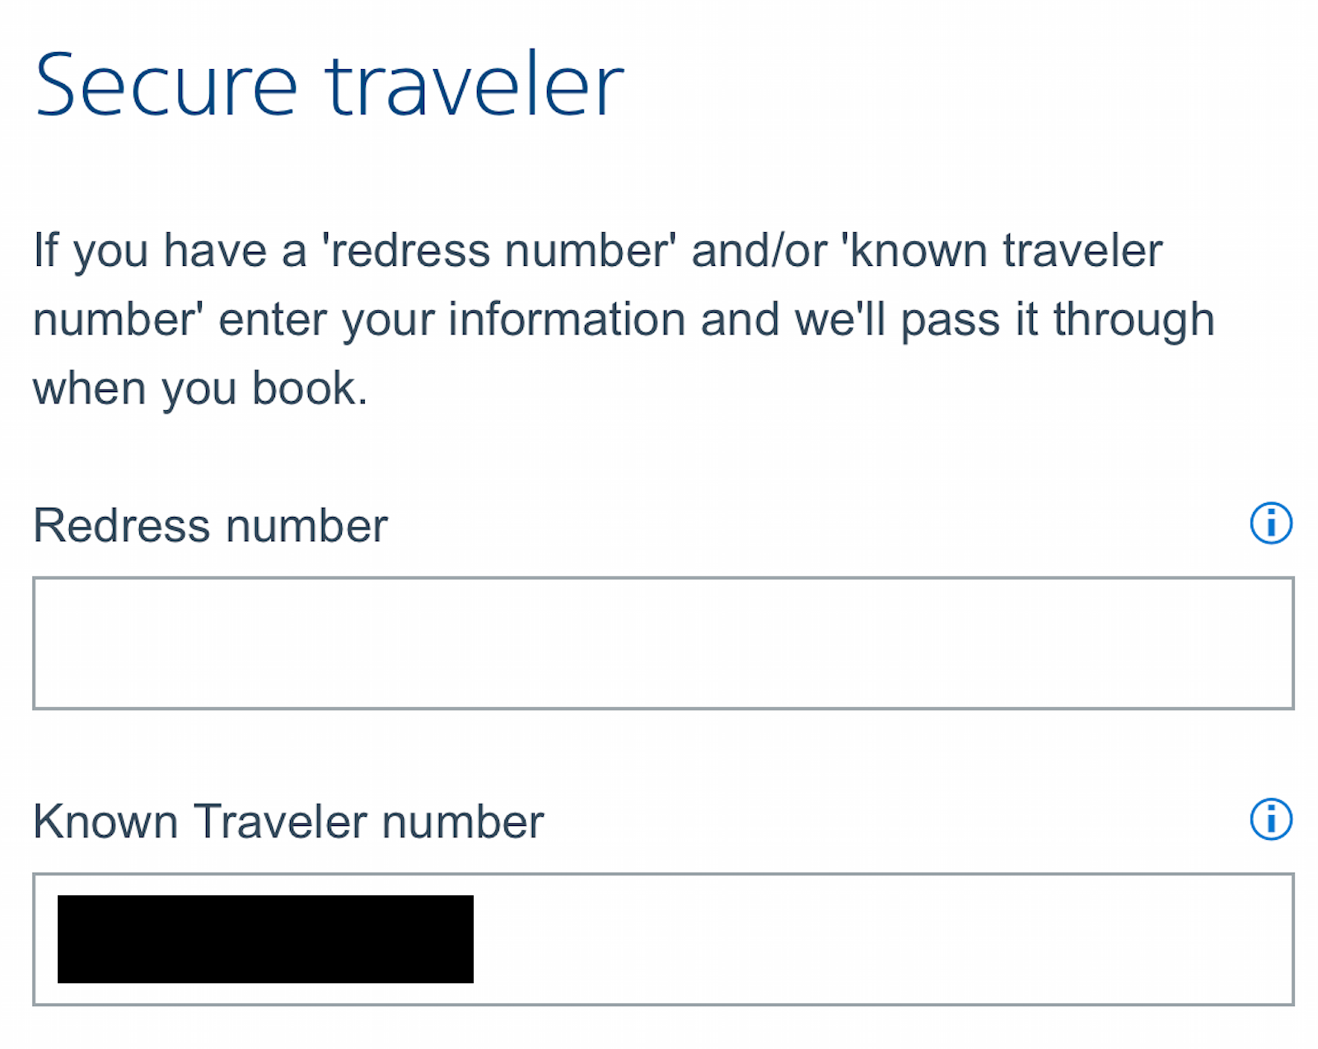Click the 'number' enter your information line
The height and width of the screenshot is (1049, 1318).
pos(624,319)
